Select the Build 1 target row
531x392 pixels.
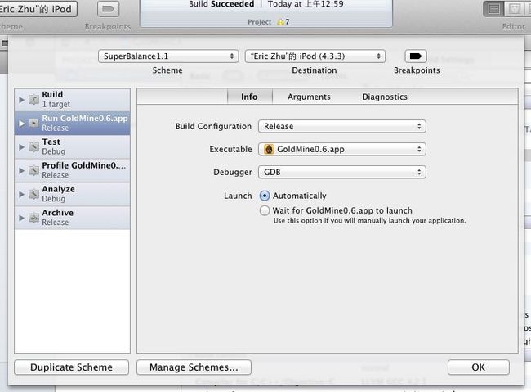point(72,100)
